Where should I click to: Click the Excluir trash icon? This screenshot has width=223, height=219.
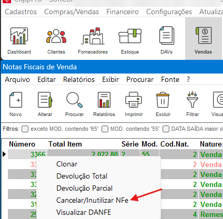coord(163,105)
